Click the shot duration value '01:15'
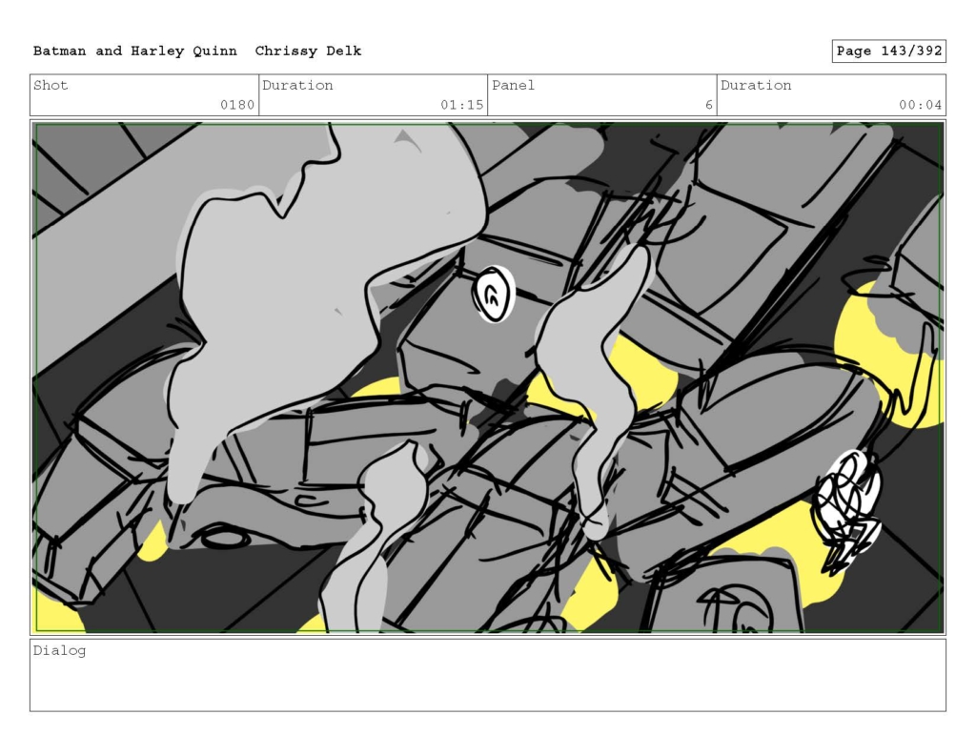 pos(462,105)
